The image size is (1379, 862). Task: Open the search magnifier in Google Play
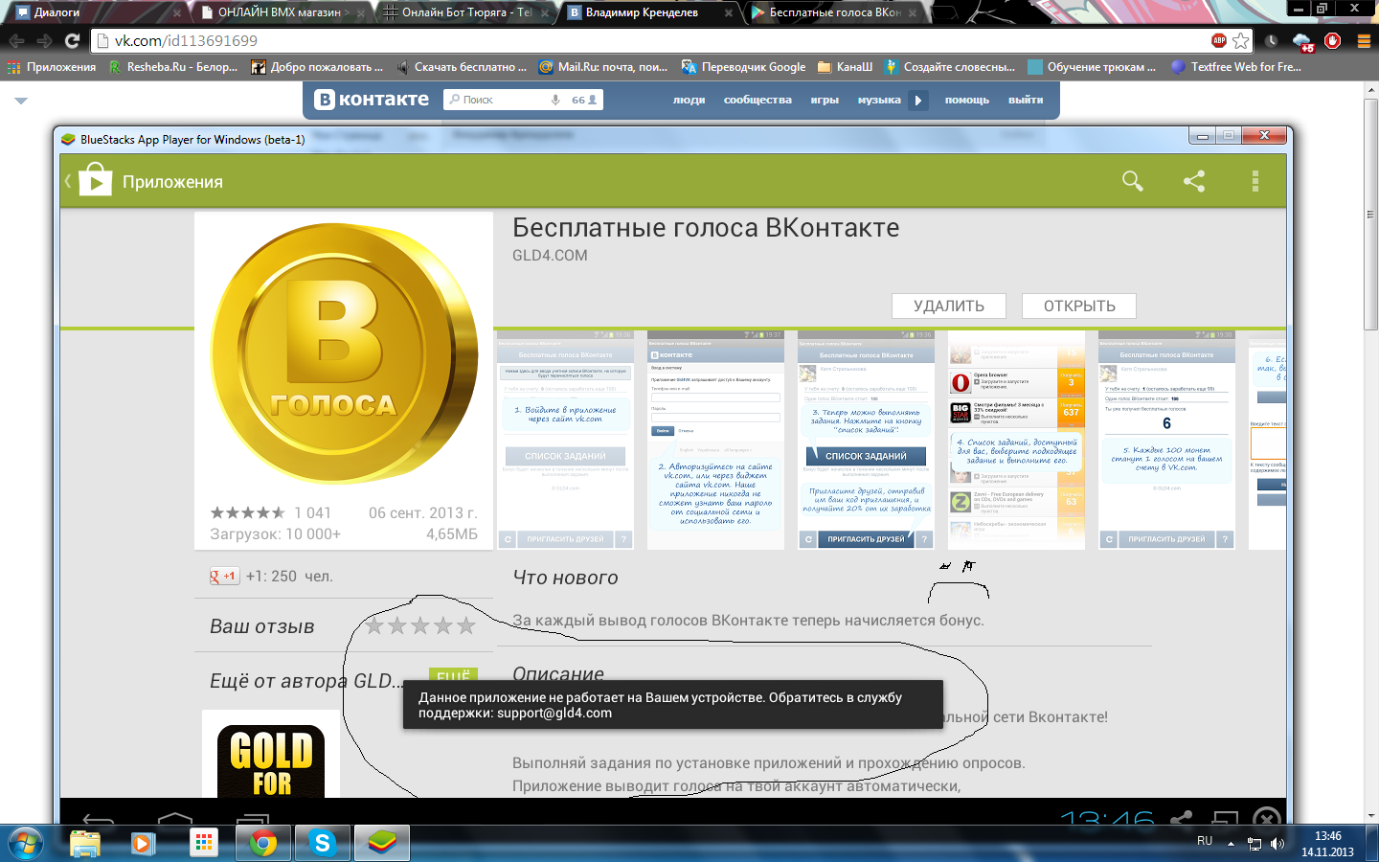tap(1133, 181)
